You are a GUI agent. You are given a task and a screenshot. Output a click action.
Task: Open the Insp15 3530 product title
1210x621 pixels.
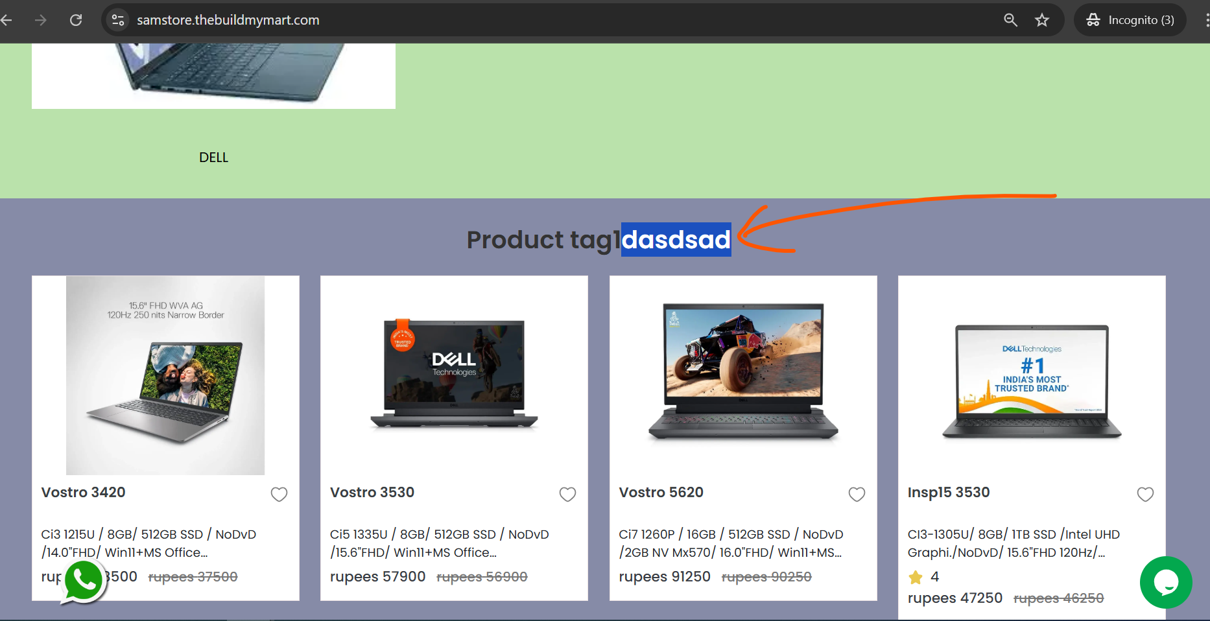tap(949, 493)
